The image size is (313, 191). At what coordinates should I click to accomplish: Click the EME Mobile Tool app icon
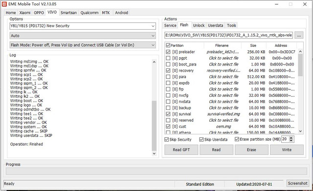click(x=4, y=4)
